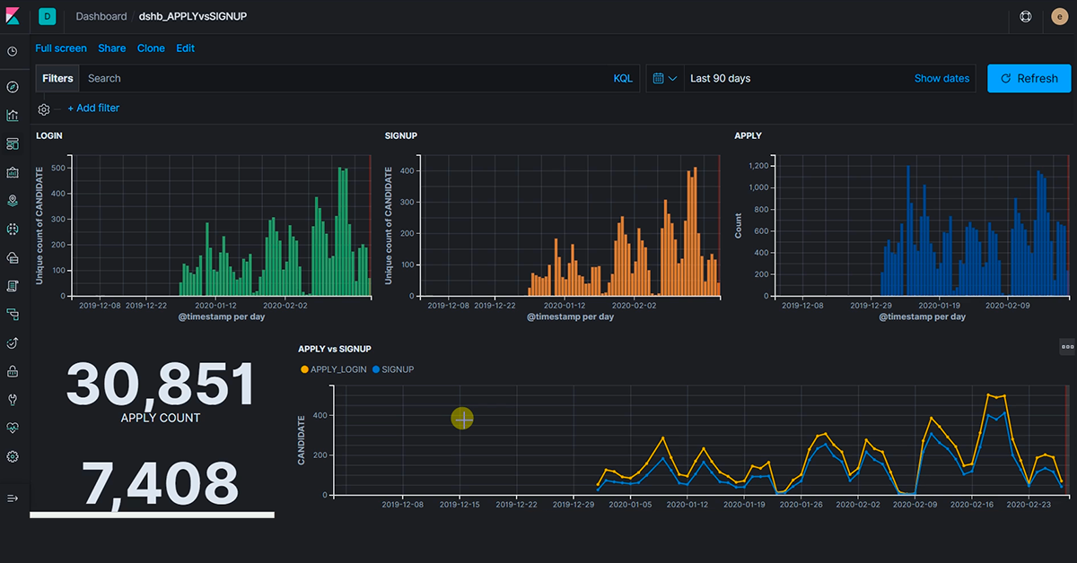Viewport: 1077px width, 563px height.
Task: Click Share in the dashboard menu
Action: coord(112,48)
